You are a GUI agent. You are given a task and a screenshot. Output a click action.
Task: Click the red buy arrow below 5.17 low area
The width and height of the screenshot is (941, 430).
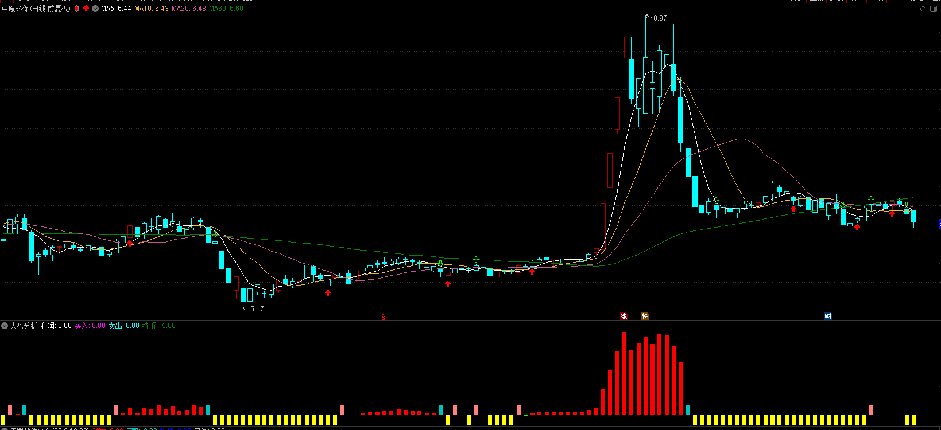[x=328, y=292]
